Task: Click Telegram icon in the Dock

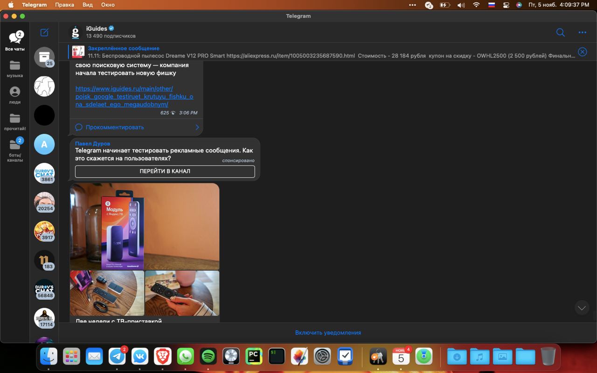Action: click(x=117, y=357)
